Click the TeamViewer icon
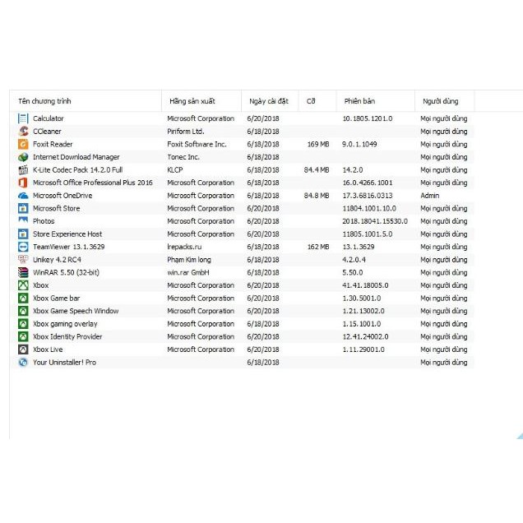 23,247
